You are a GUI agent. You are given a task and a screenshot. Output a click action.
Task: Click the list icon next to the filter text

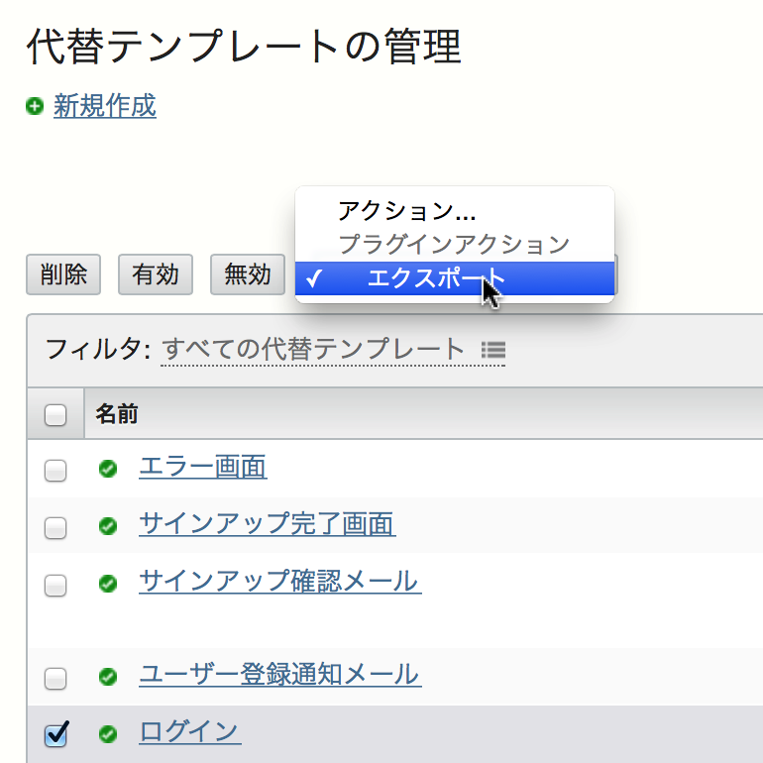pos(492,350)
